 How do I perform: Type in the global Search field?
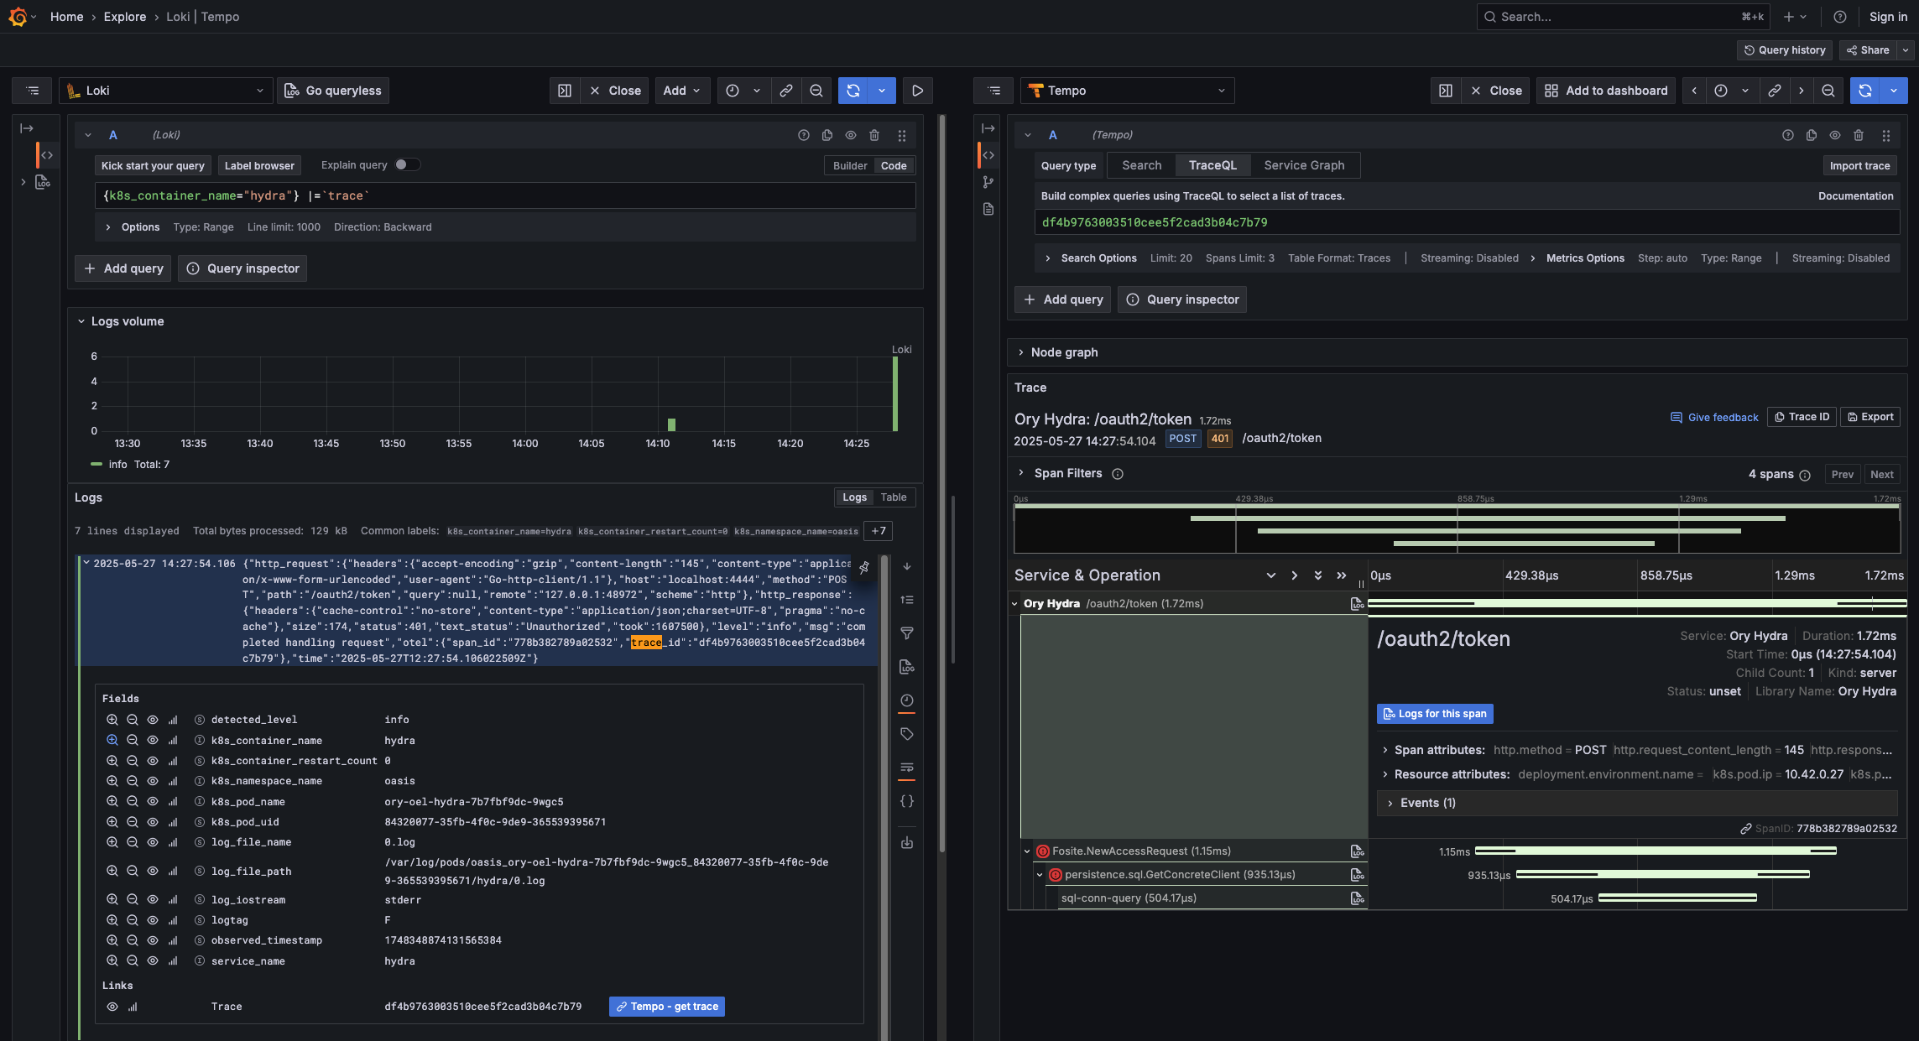(x=1619, y=17)
